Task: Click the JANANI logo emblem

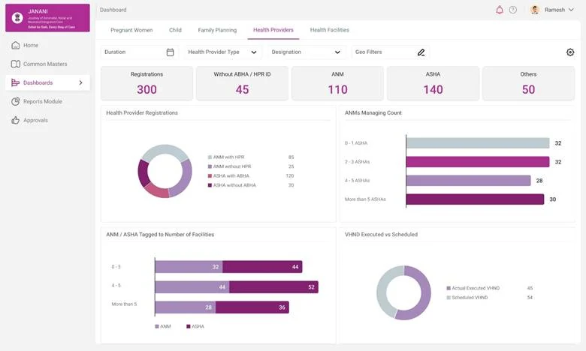Action: click(x=17, y=17)
